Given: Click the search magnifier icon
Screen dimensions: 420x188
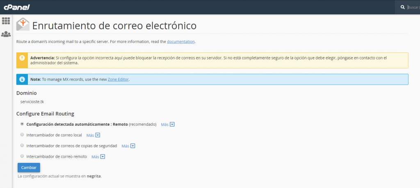Looking at the screenshot, I should (x=403, y=7).
